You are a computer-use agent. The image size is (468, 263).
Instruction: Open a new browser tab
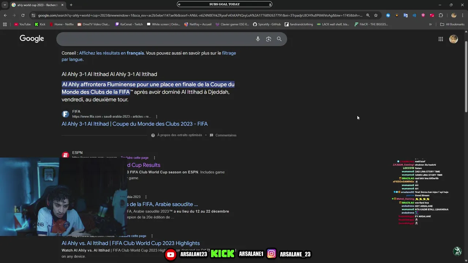click(71, 5)
